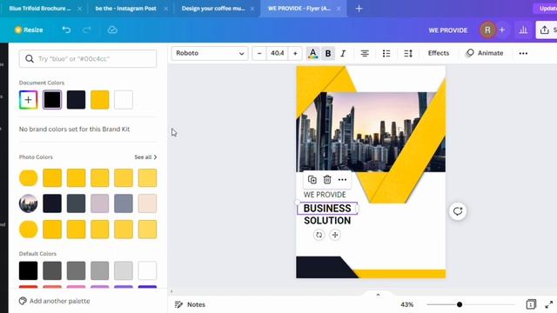The height and width of the screenshot is (313, 557).
Task: Expand the pages drawer chevron
Action: [378, 295]
